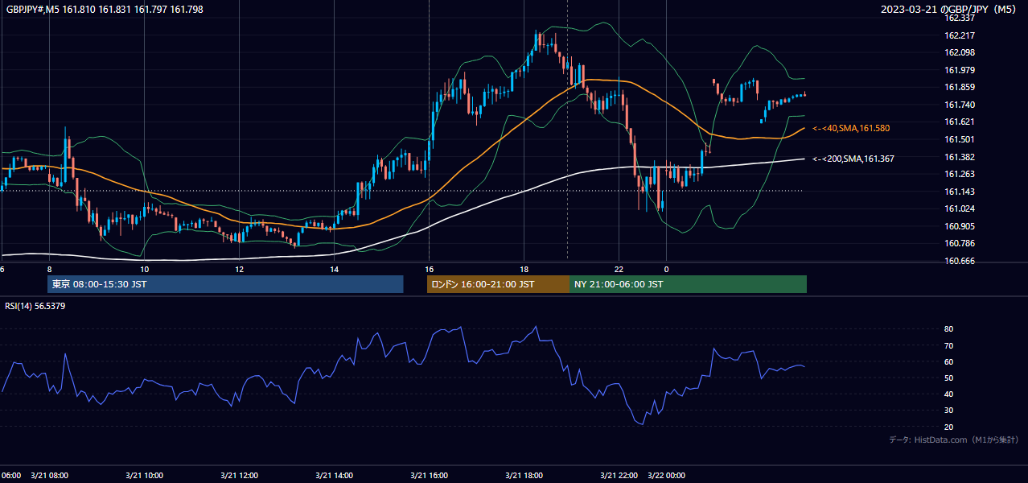Click the 3/22 00:00 date label
Image resolution: width=1028 pixels, height=483 pixels.
(x=666, y=476)
